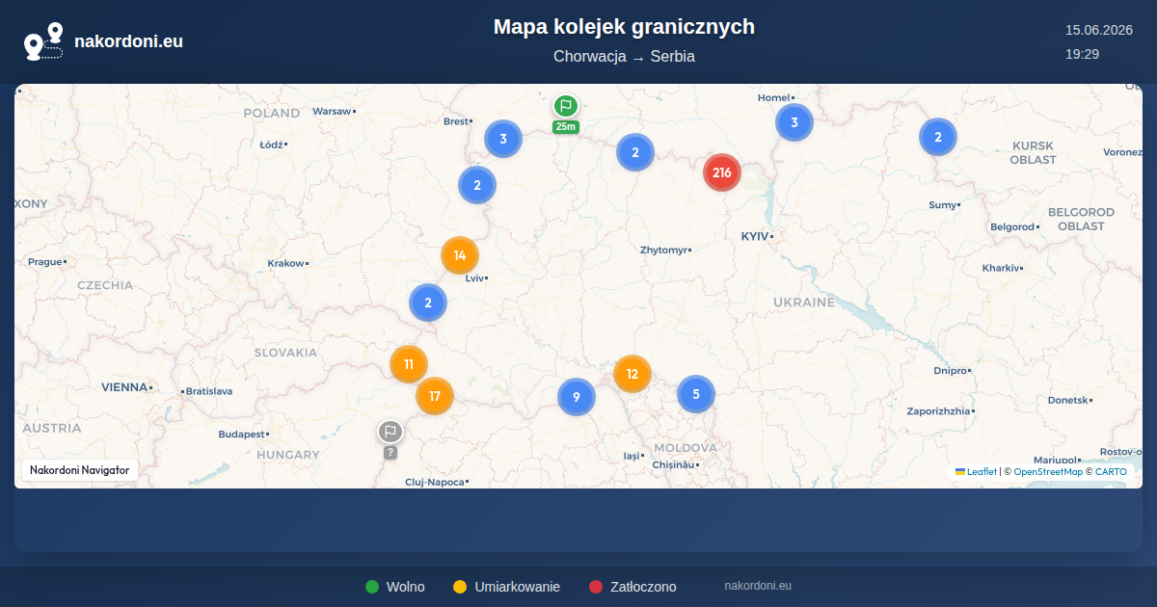The width and height of the screenshot is (1157, 607).
Task: Click the green Wolno legend dot
Action: pos(372,587)
